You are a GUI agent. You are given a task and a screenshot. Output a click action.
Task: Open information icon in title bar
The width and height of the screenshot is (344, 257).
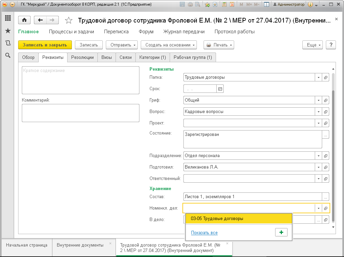[310, 4]
